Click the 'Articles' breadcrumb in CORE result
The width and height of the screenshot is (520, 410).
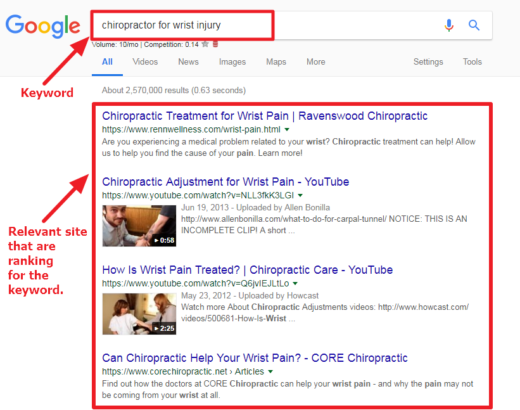[250, 371]
